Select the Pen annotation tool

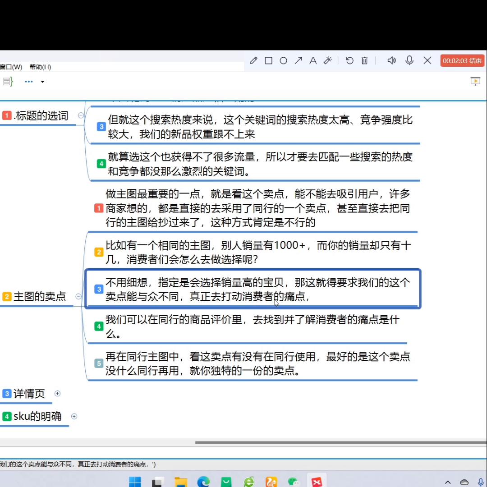coord(253,60)
